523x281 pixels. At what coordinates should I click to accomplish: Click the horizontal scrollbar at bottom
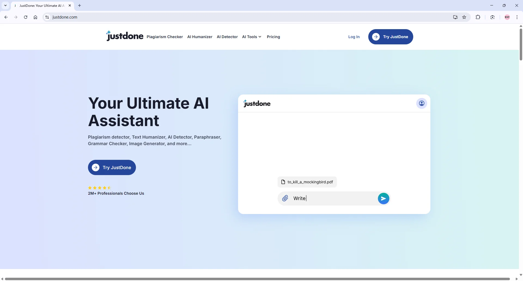(257, 279)
